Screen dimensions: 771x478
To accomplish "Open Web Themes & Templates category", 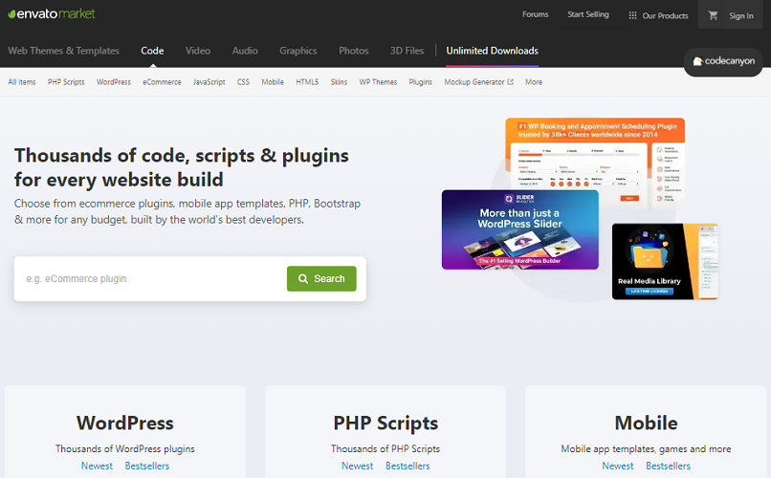I will tap(63, 51).
